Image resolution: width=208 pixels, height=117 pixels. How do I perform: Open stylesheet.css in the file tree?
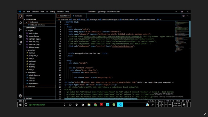click(x=34, y=83)
